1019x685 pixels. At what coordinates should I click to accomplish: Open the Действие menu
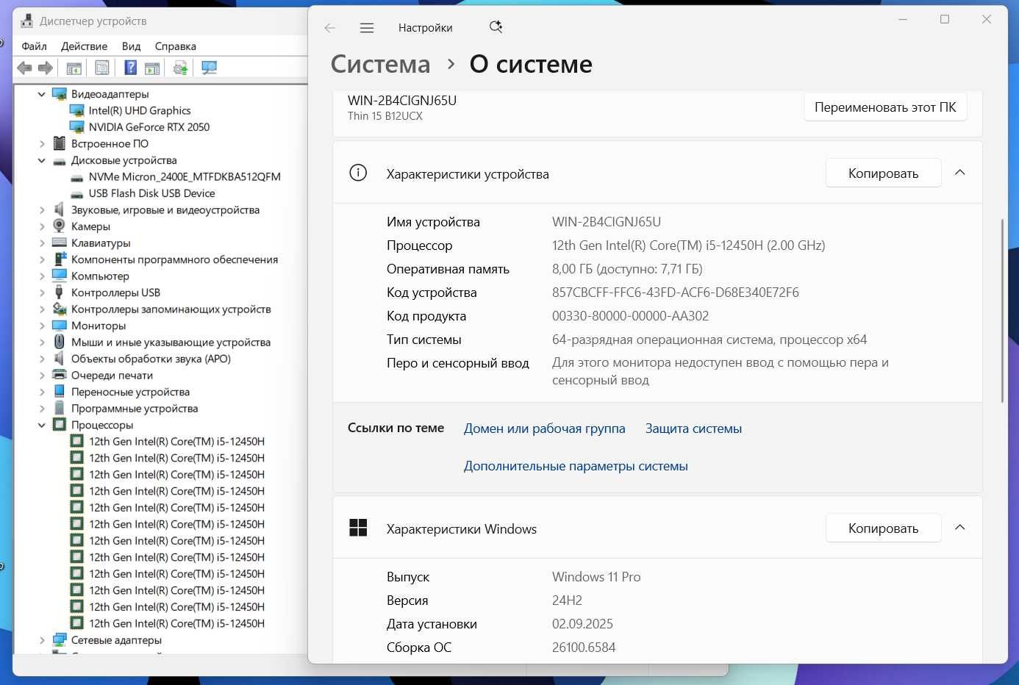pos(84,46)
